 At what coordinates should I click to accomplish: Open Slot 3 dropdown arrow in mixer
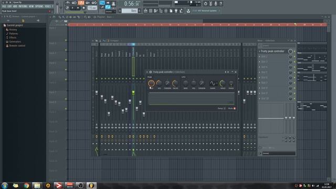coord(259,62)
